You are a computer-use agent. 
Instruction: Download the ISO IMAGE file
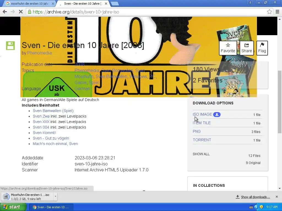point(202,115)
